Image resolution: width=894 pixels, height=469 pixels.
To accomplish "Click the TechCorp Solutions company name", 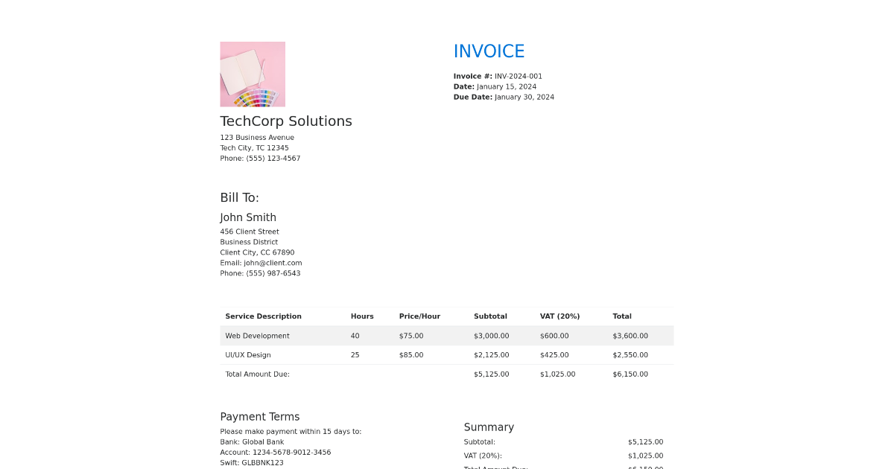I will [x=286, y=121].
